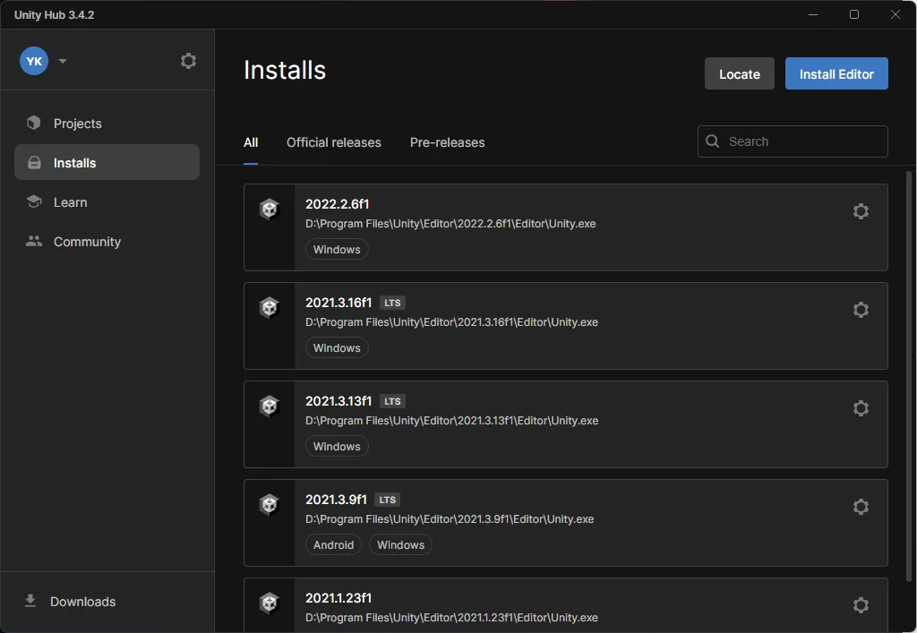Click the Projects cube icon

click(34, 123)
